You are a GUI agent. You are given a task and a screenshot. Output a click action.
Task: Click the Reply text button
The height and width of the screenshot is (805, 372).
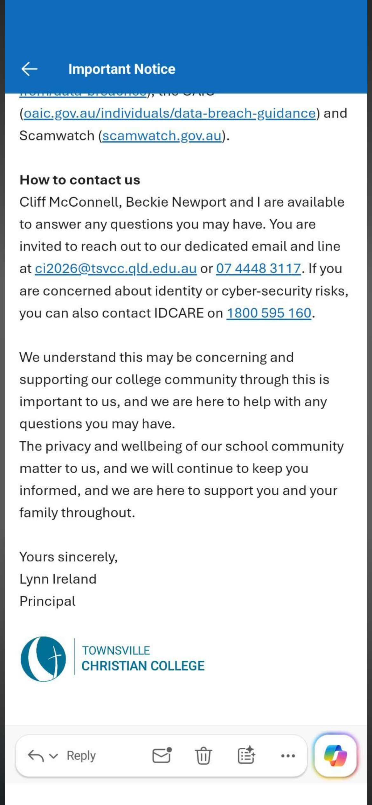coord(81,756)
